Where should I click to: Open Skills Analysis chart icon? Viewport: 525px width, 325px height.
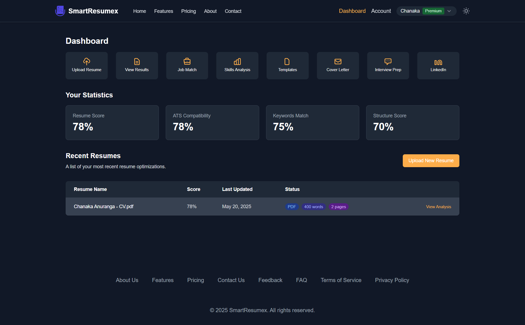[237, 61]
